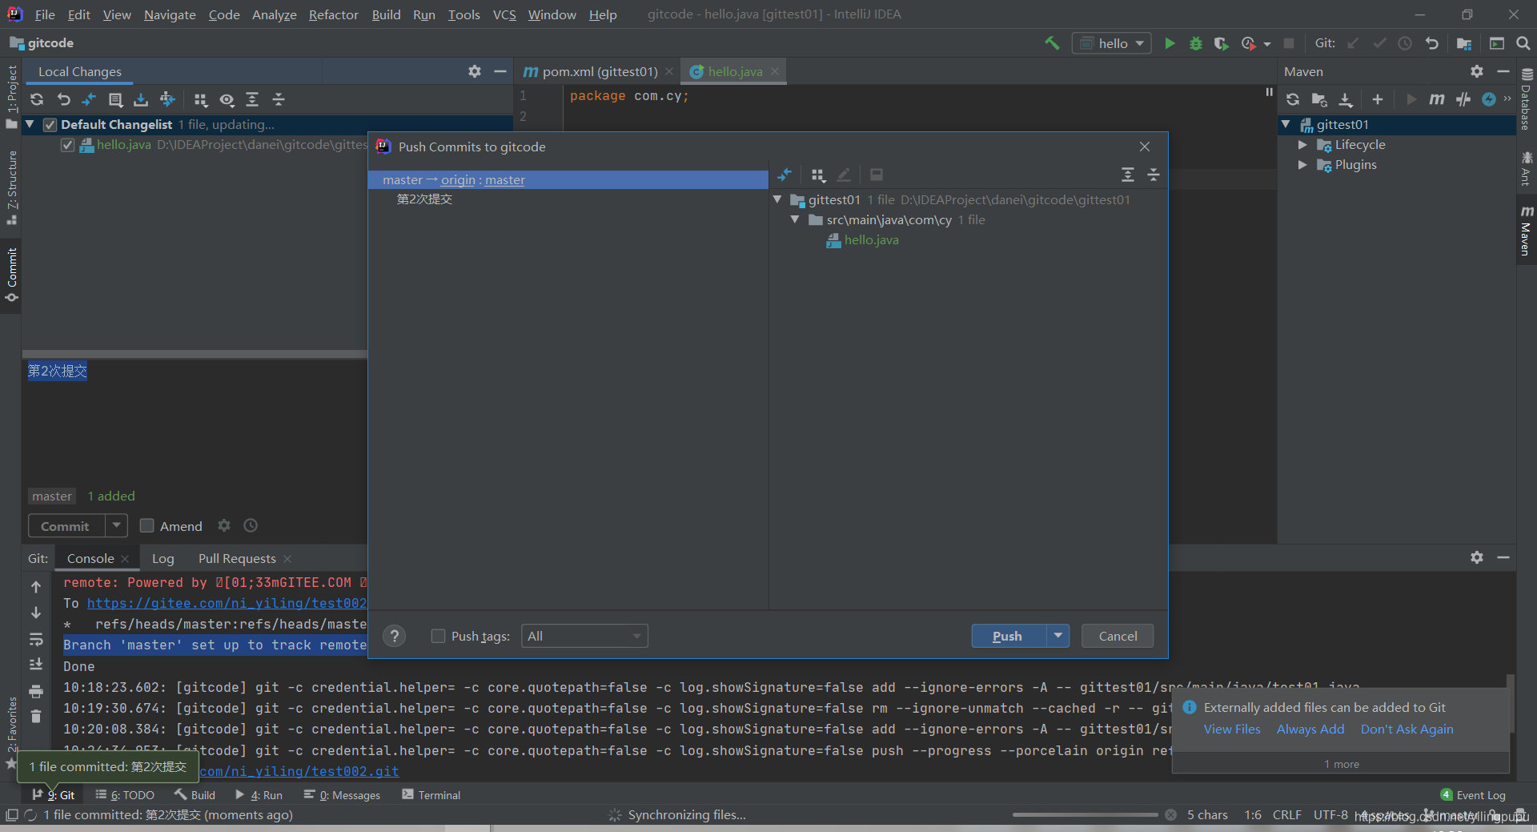Screen dimensions: 1537x832
Task: Collapse Default Changelist tree node
Action: point(30,124)
